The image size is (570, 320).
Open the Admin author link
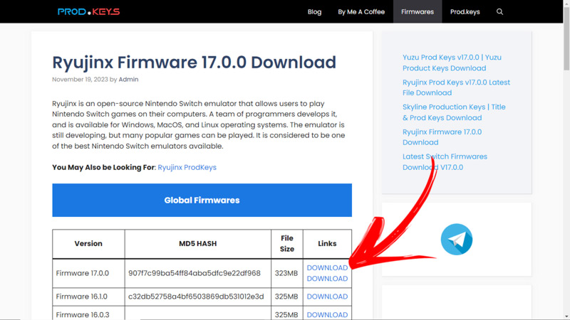[x=128, y=80]
